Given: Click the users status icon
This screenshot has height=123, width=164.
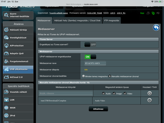Looking at the screenshot, I should pyautogui.click(x=148, y=13).
